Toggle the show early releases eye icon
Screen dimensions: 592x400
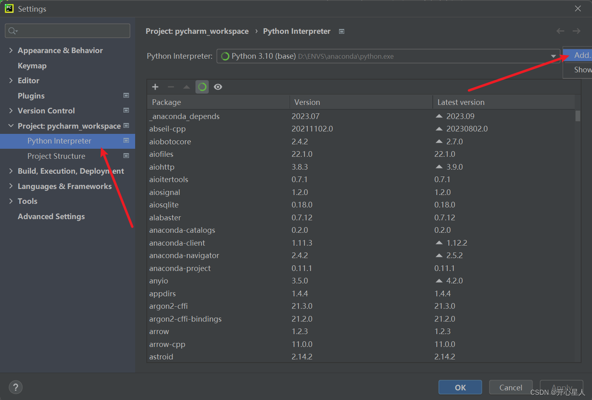coord(218,87)
